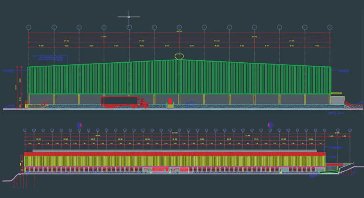Image resolution: width=364 pixels, height=198 pixels.
Task: Click the top overall dimension line in the upper elevation
Action: (179, 33)
